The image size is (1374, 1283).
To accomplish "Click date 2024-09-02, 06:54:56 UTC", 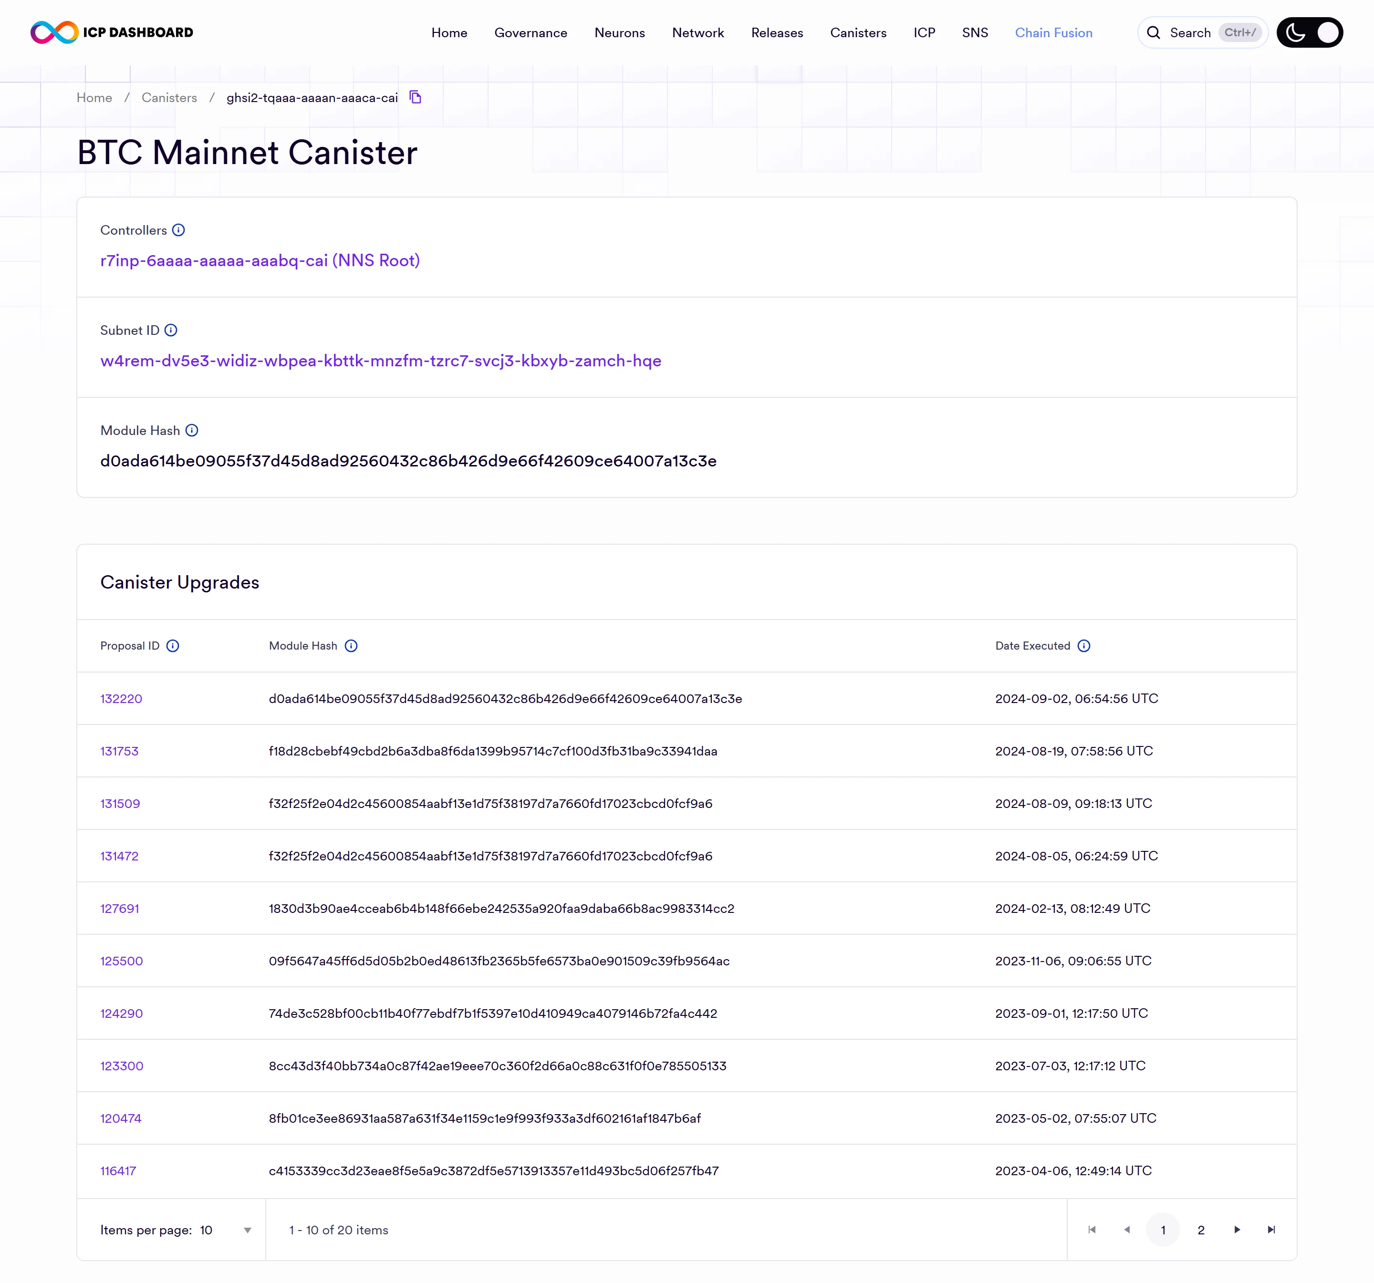I will tap(1076, 699).
